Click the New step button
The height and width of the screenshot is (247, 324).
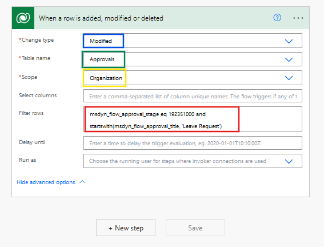pyautogui.click(x=126, y=228)
